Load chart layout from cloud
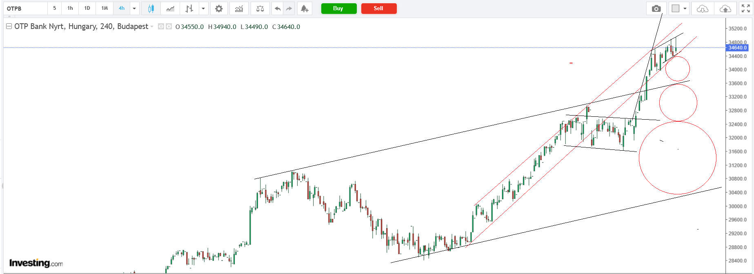This screenshot has width=754, height=274. [x=702, y=9]
